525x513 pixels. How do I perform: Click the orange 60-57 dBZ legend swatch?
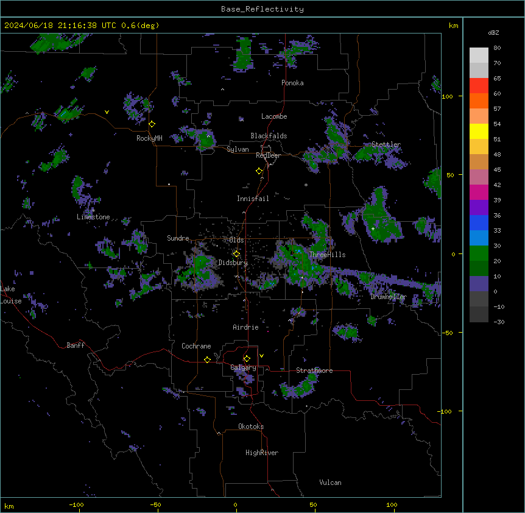(479, 101)
